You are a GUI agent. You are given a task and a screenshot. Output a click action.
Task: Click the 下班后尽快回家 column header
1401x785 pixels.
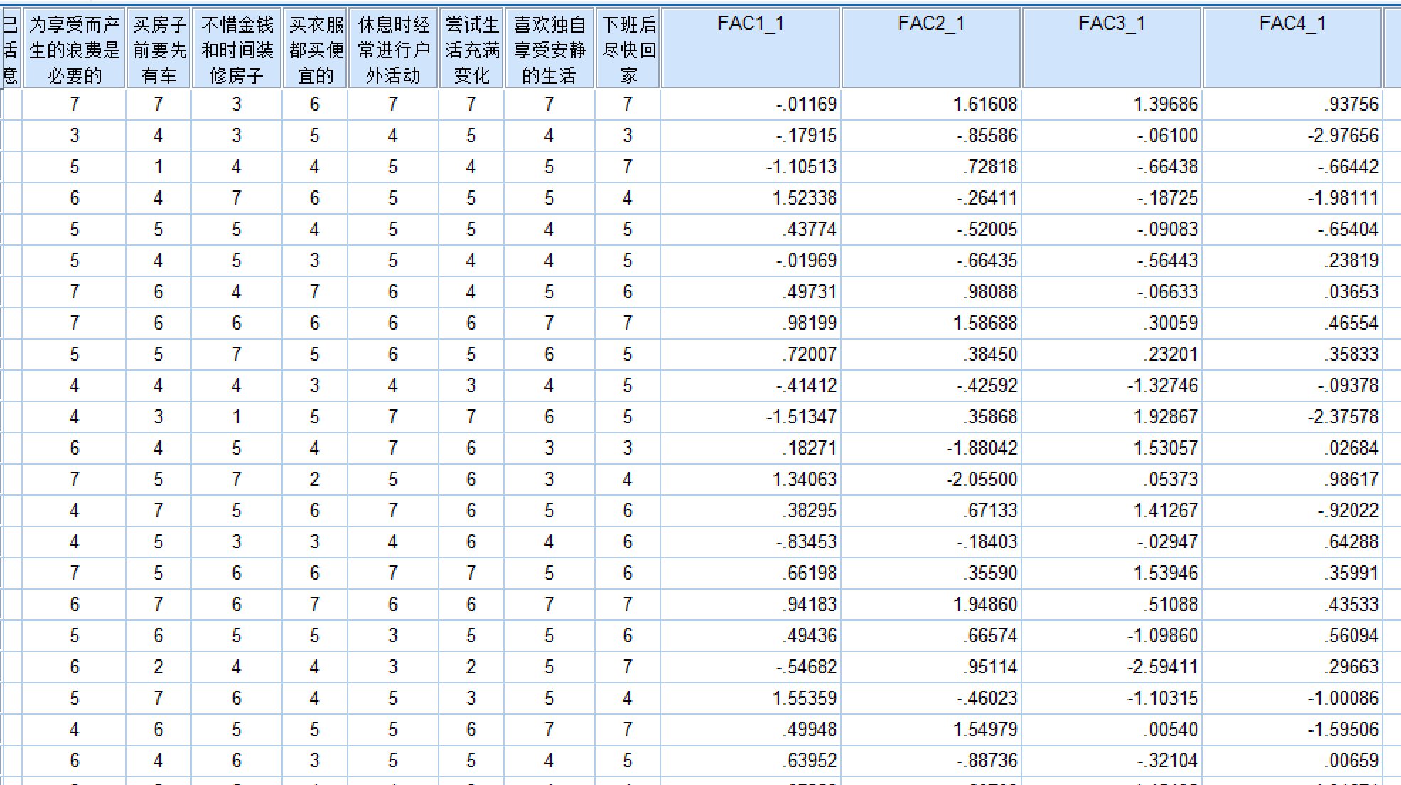[628, 48]
